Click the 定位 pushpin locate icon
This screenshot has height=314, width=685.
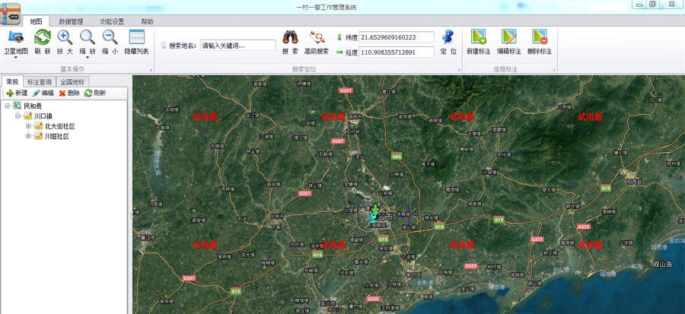click(448, 37)
